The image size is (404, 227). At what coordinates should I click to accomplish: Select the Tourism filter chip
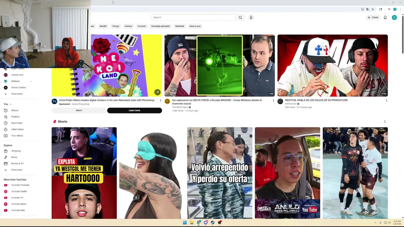pyautogui.click(x=142, y=26)
